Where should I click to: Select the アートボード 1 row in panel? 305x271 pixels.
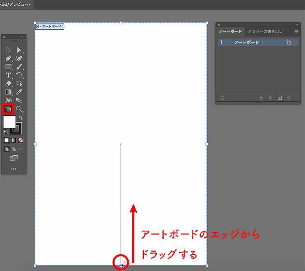(x=251, y=42)
